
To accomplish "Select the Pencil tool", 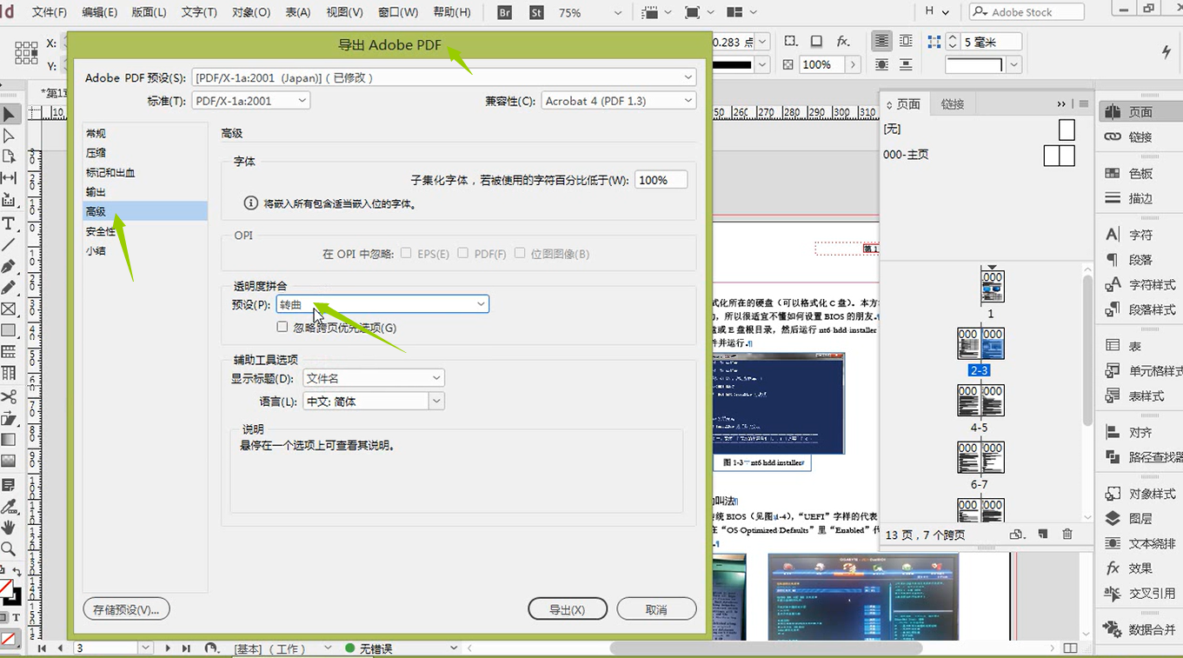I will [9, 287].
